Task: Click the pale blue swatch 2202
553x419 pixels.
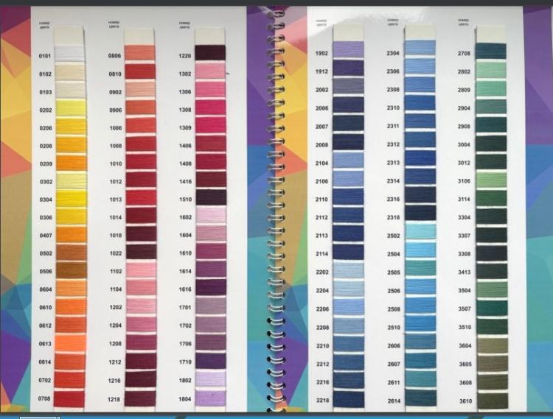Action: (x=349, y=270)
